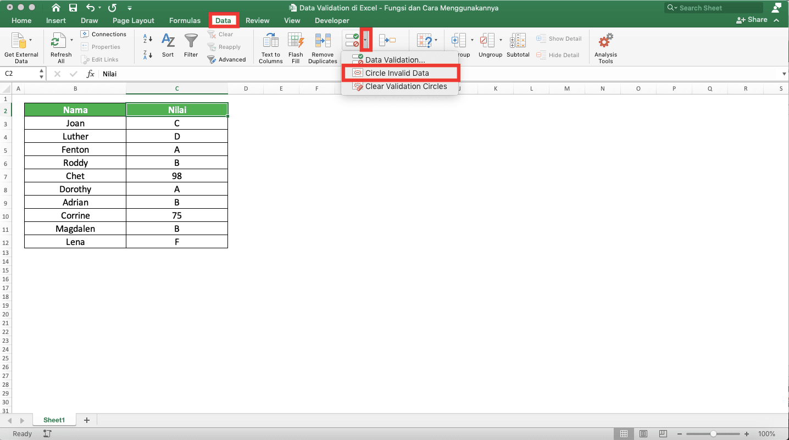789x440 pixels.
Task: Click the What-If Analysis icon
Action: click(424, 41)
